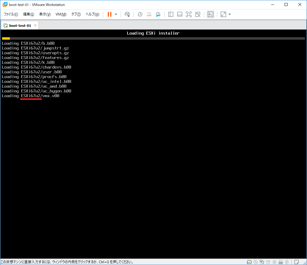Click the Loading ESXi67u2/chardevs.b00 line
The height and width of the screenshot is (265, 307).
coord(36,67)
